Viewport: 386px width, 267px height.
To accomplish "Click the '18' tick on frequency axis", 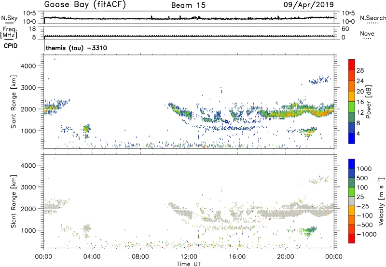I will click(32, 29).
